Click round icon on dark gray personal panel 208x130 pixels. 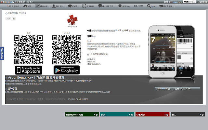pyautogui.click(x=202, y=115)
